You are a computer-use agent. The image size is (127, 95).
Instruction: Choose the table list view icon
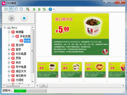click(x=21, y=9)
